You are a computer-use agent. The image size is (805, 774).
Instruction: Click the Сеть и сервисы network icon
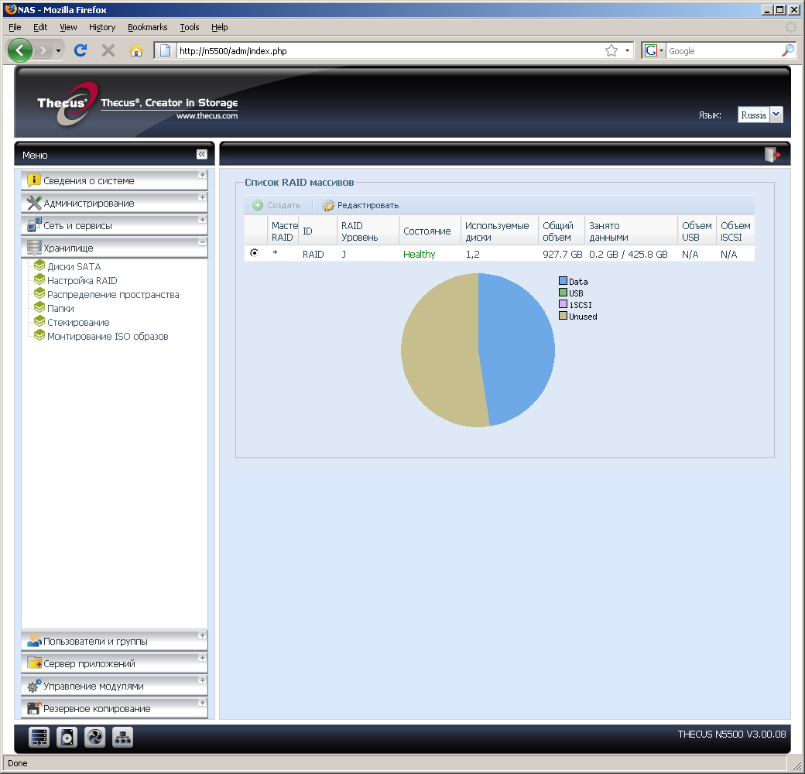(x=34, y=224)
